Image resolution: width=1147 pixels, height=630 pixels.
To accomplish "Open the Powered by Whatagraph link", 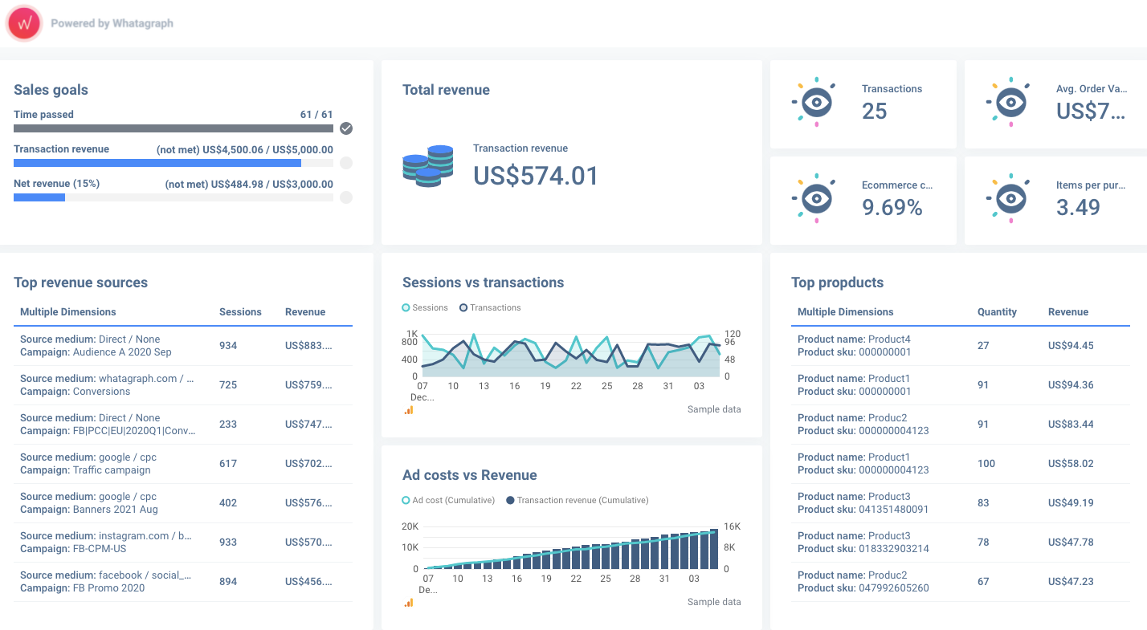I will pyautogui.click(x=112, y=23).
